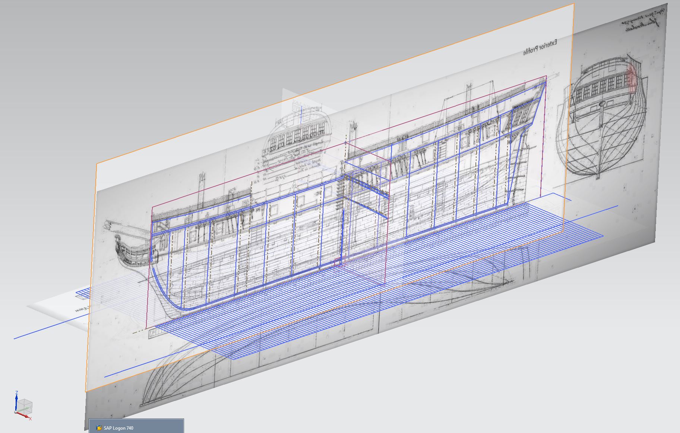Open the SAP Logon 740 window preview title
The width and height of the screenshot is (680, 433).
[118, 428]
